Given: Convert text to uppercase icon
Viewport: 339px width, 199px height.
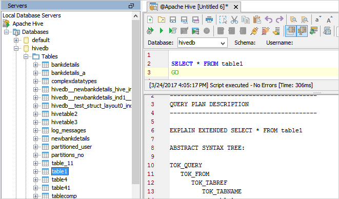Looking at the screenshot, I should 329,19.
